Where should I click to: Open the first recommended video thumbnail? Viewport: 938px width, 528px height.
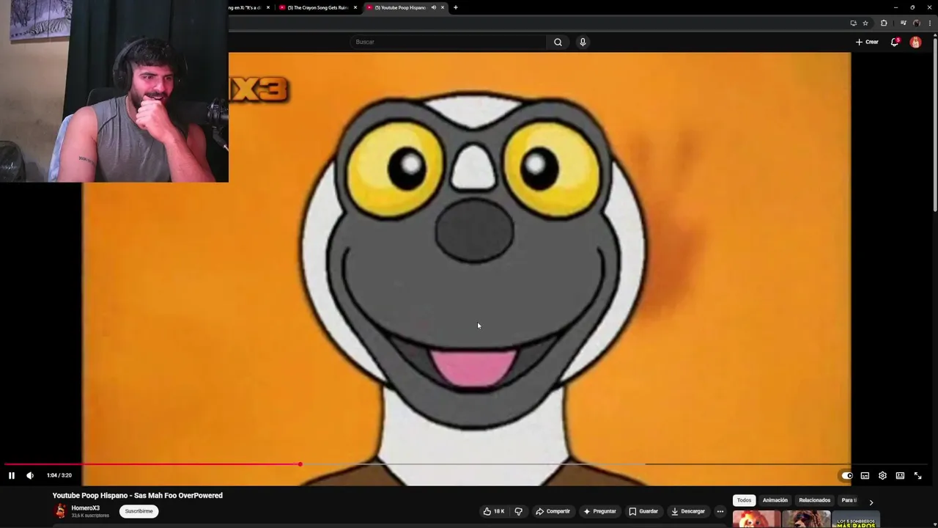pyautogui.click(x=756, y=520)
